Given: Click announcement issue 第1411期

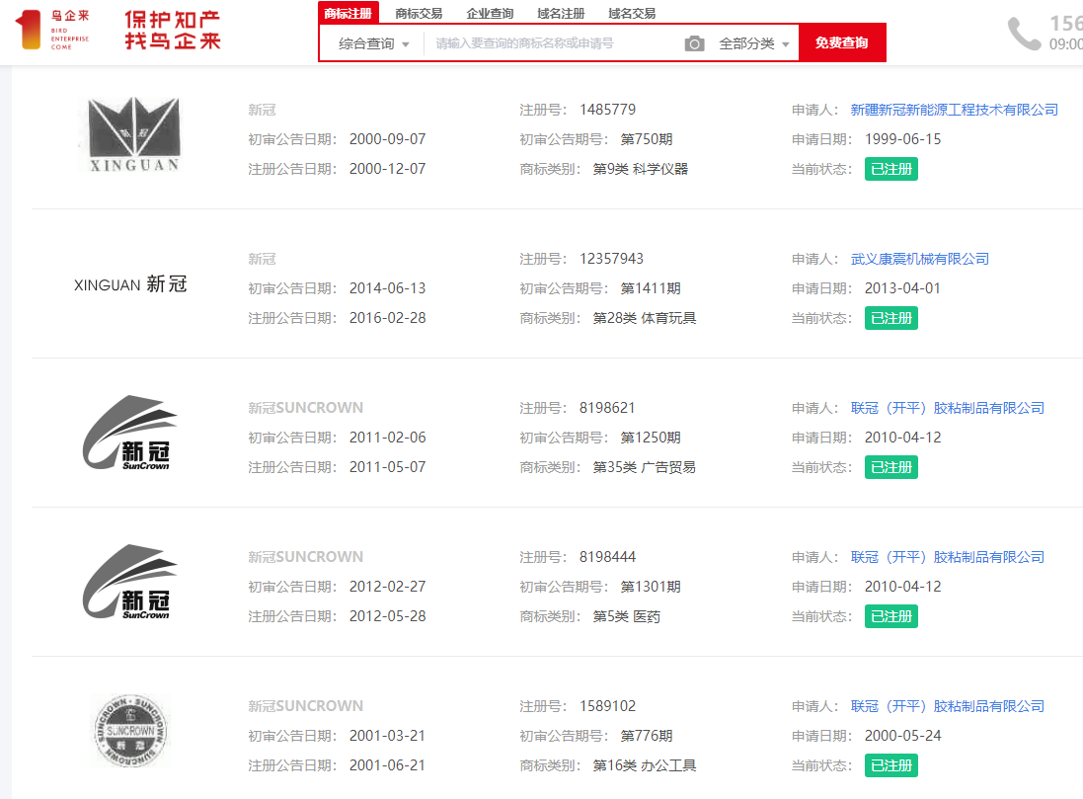Looking at the screenshot, I should [x=651, y=289].
